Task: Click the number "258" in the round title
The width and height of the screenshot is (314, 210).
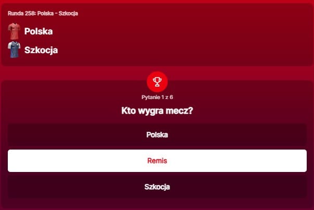Action: (29, 13)
